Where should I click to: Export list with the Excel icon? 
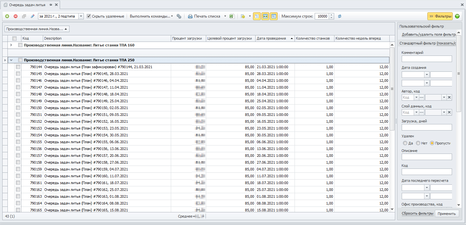232,16
